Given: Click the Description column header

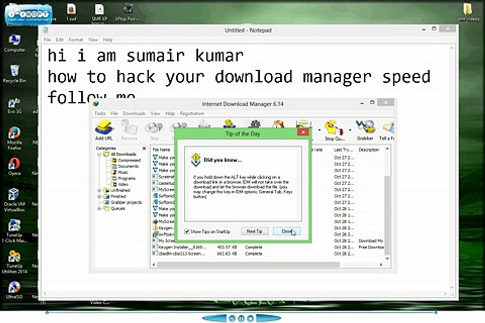Looking at the screenshot, I should pyautogui.click(x=369, y=149).
